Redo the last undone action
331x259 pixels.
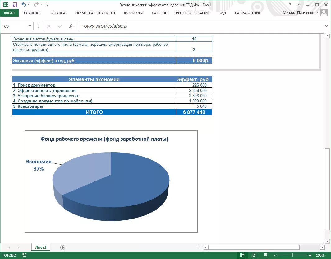click(x=36, y=4)
